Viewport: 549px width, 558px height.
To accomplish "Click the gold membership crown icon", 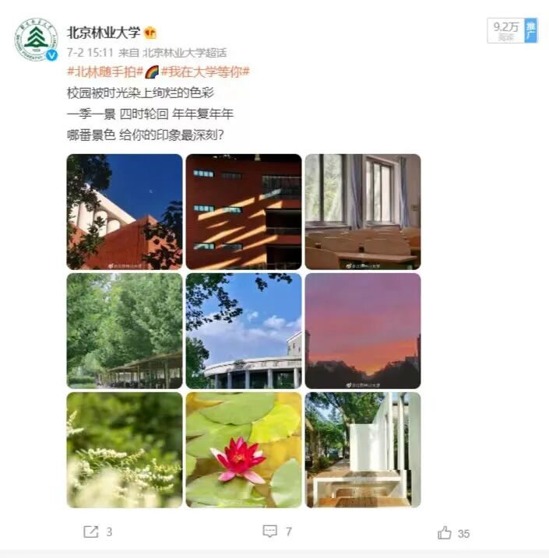I will click(x=150, y=33).
